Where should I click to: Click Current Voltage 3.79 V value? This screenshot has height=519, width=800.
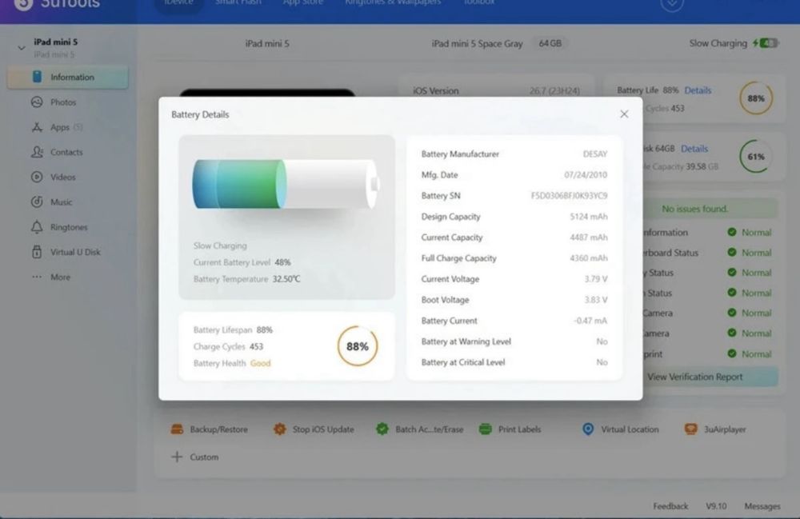coord(596,279)
